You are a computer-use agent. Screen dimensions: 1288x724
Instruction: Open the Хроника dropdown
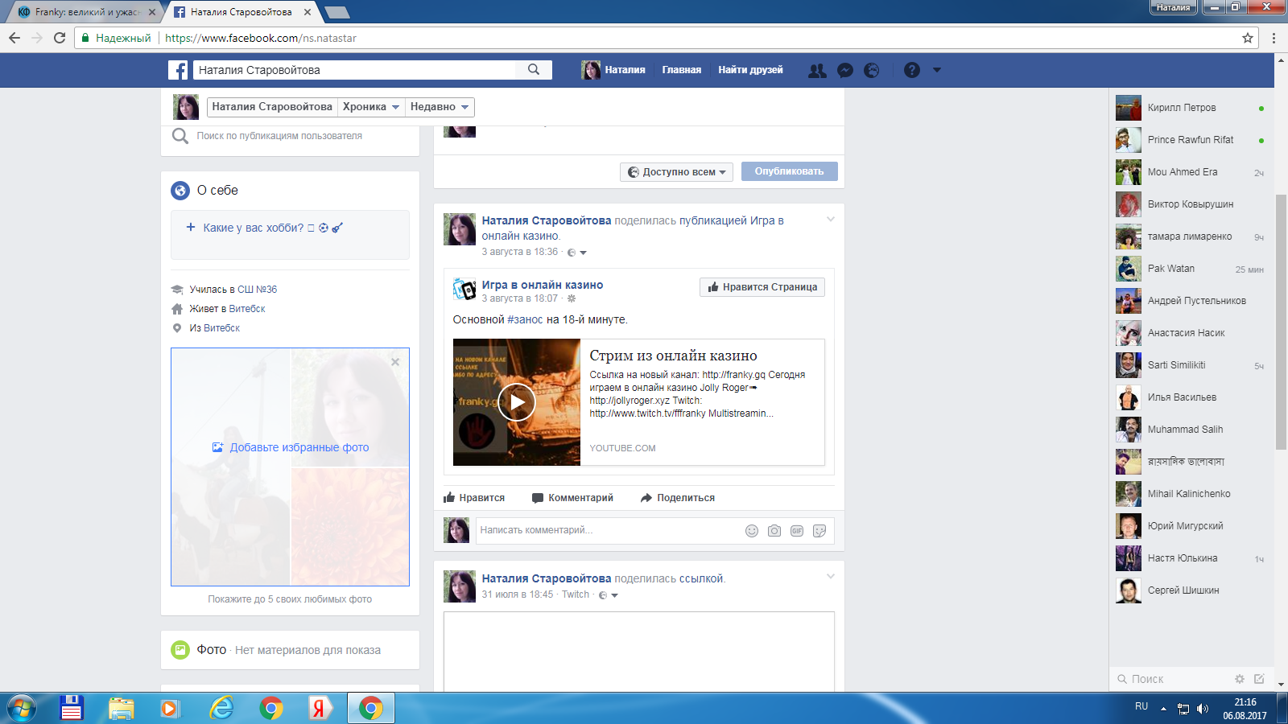click(370, 107)
